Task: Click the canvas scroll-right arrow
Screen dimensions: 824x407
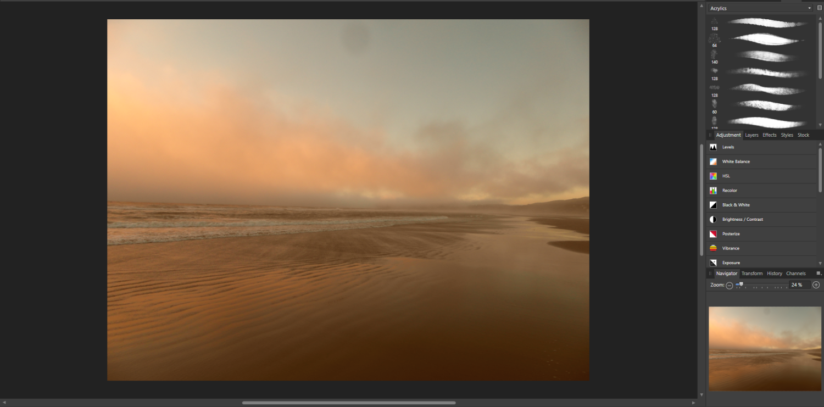Action: coord(693,403)
